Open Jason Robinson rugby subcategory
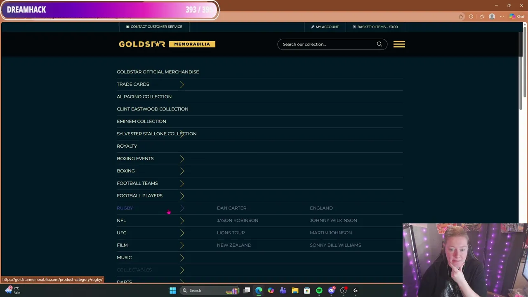The height and width of the screenshot is (297, 528). coord(238,220)
